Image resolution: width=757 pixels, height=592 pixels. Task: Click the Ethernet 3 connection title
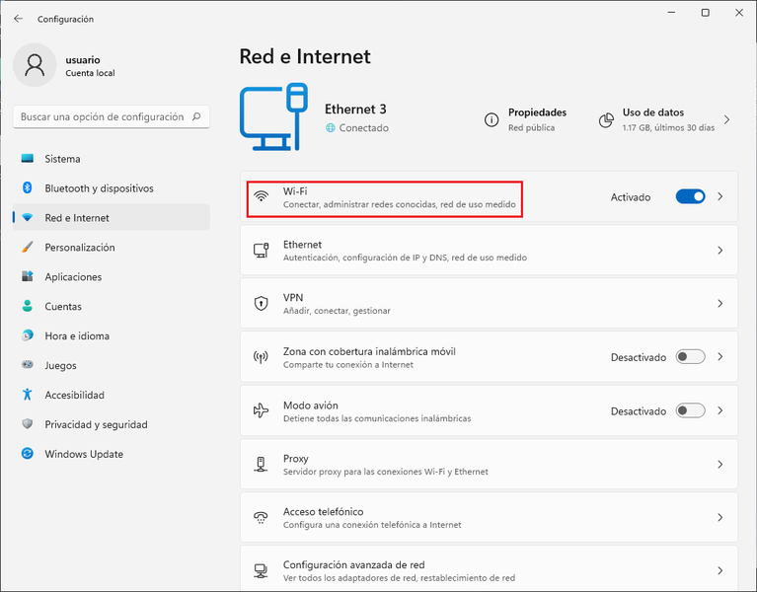click(355, 110)
